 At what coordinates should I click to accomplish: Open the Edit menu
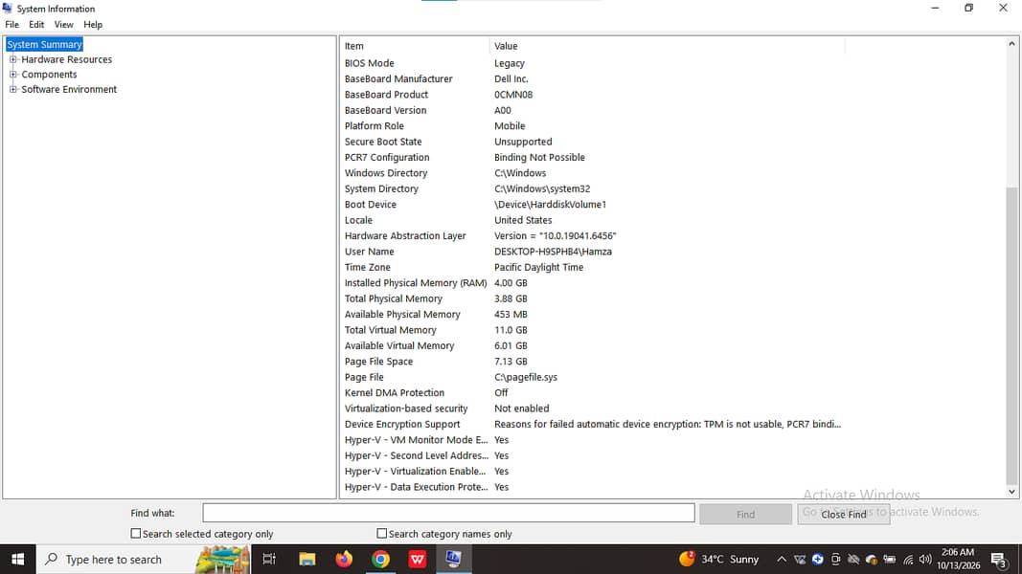click(x=36, y=25)
